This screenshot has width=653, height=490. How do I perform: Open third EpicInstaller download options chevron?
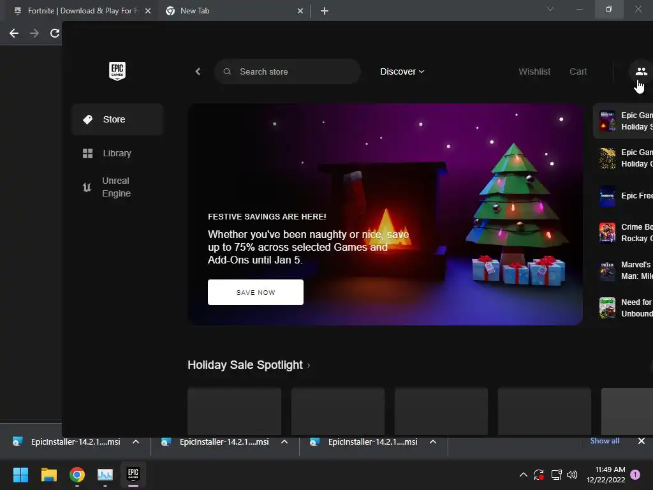pos(433,442)
